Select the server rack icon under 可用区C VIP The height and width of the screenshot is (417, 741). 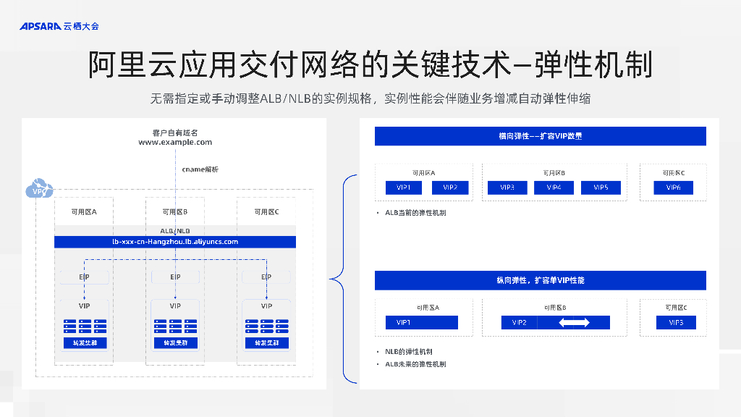[x=266, y=327]
